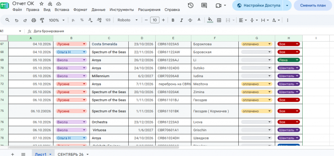Open the Roboto font dropdown
Image resolution: width=334 pixels, height=156 pixels.
[127, 20]
